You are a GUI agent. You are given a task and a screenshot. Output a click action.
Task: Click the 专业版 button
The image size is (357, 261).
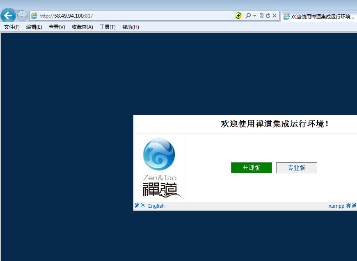296,168
